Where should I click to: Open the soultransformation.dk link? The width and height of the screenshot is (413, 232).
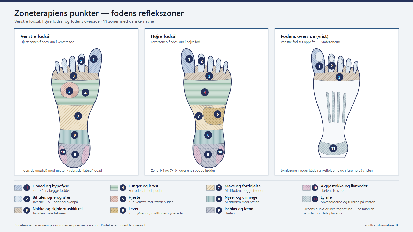click(382, 225)
